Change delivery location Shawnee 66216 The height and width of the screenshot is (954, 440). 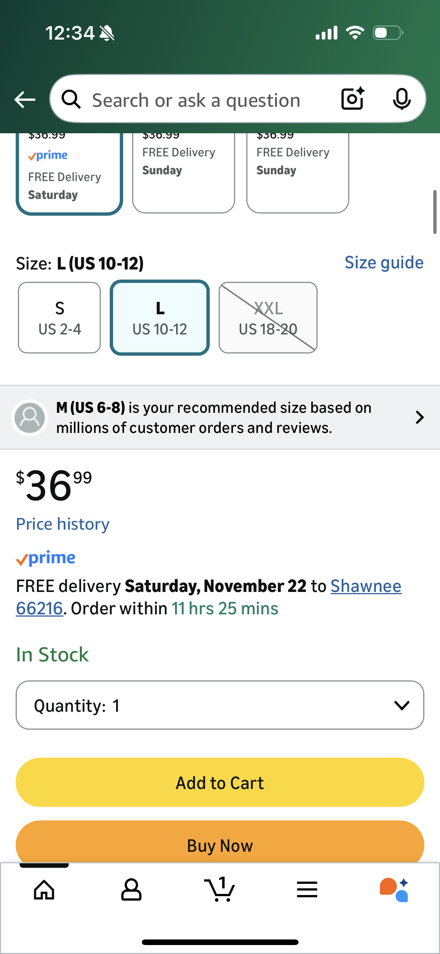point(365,586)
